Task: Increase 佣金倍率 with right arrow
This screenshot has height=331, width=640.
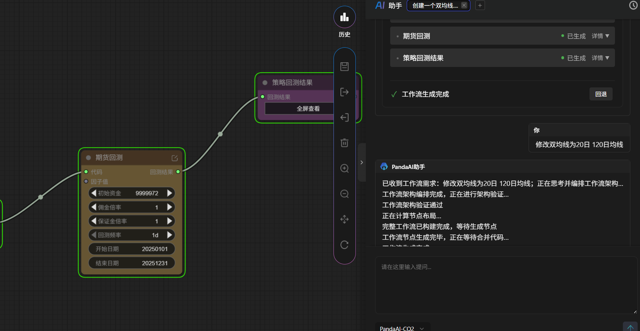Action: (170, 207)
